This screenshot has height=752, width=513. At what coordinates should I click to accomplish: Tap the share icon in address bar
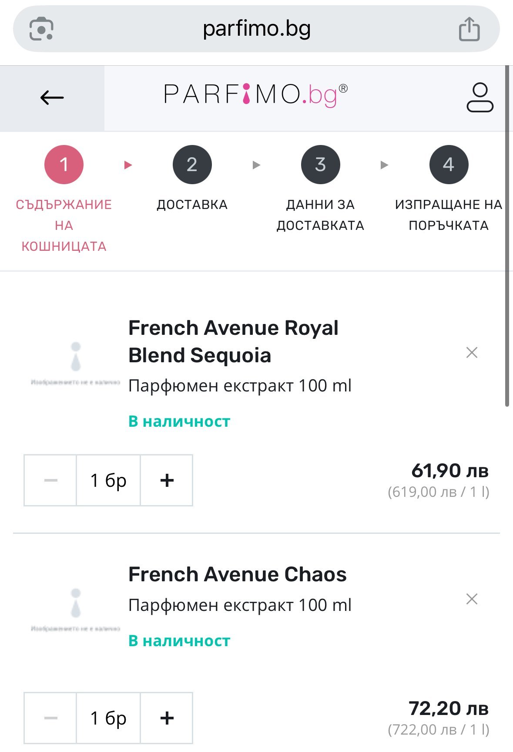coord(469,29)
